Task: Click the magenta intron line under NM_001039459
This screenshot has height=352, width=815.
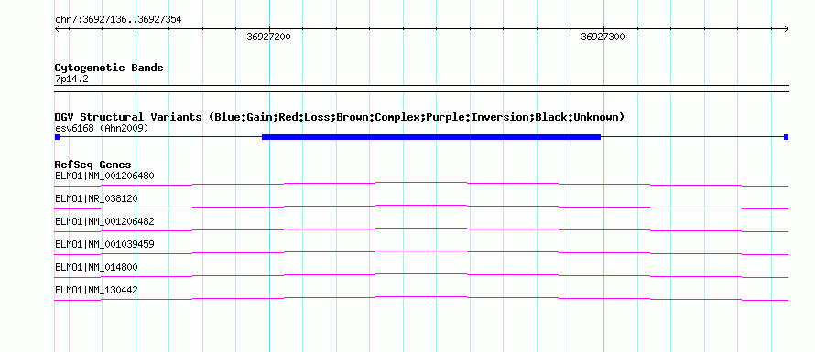Action: pos(421,251)
